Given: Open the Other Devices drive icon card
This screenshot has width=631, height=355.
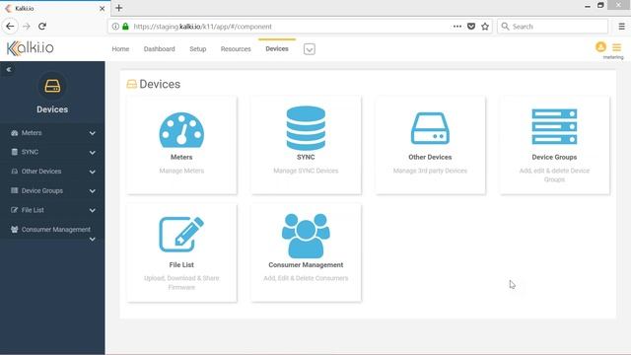Looking at the screenshot, I should (x=430, y=128).
